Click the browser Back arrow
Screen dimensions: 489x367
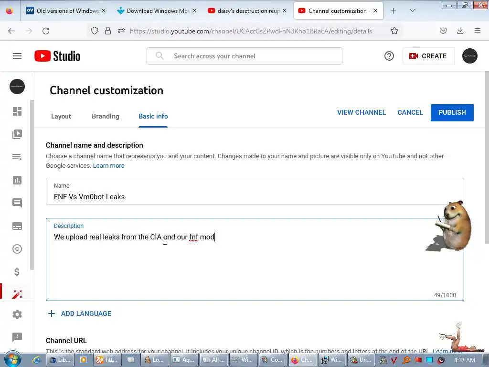(x=11, y=31)
